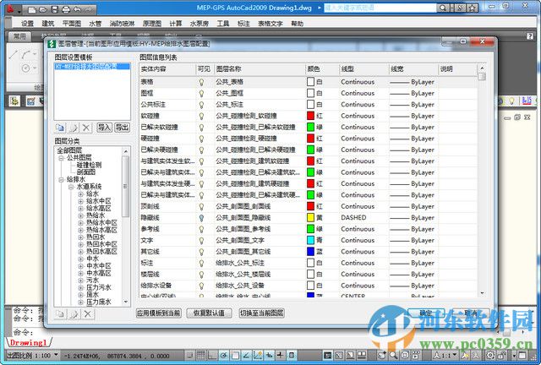Click the Zoom magnifier icon in status bar
Image resolution: width=541 pixels, height=365 pixels.
[393, 355]
